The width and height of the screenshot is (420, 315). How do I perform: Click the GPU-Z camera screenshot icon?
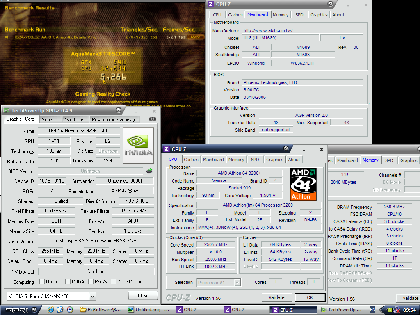[x=153, y=119]
